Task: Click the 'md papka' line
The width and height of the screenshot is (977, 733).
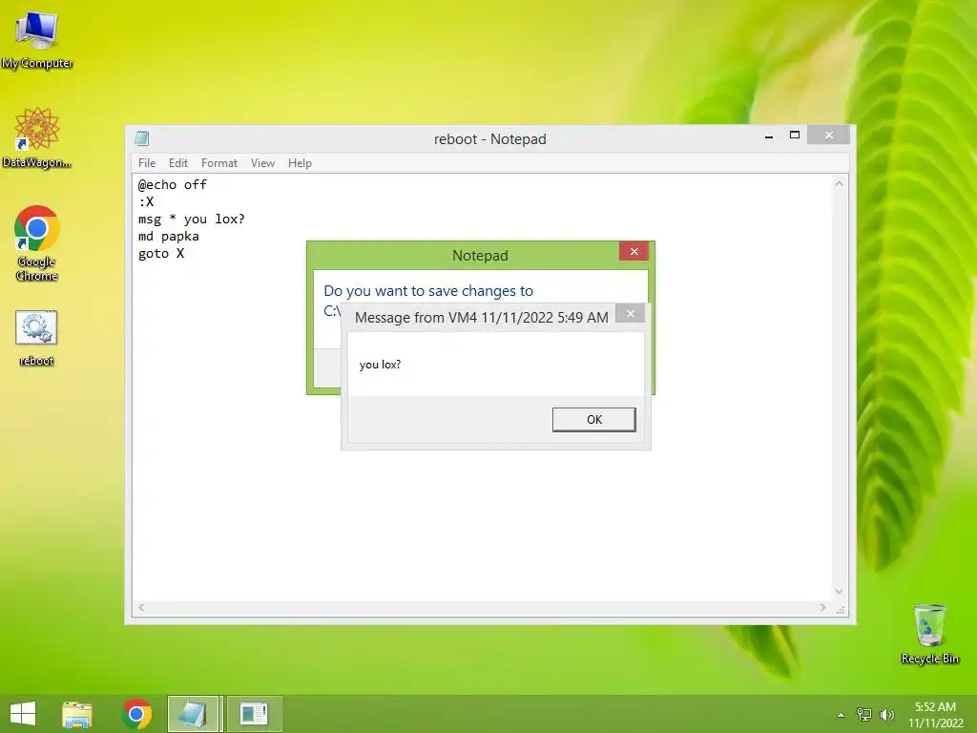Action: coord(169,237)
